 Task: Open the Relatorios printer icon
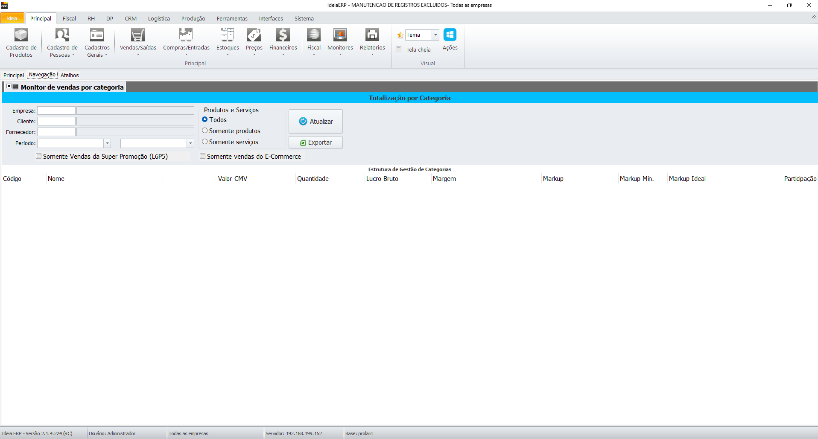[x=372, y=35]
